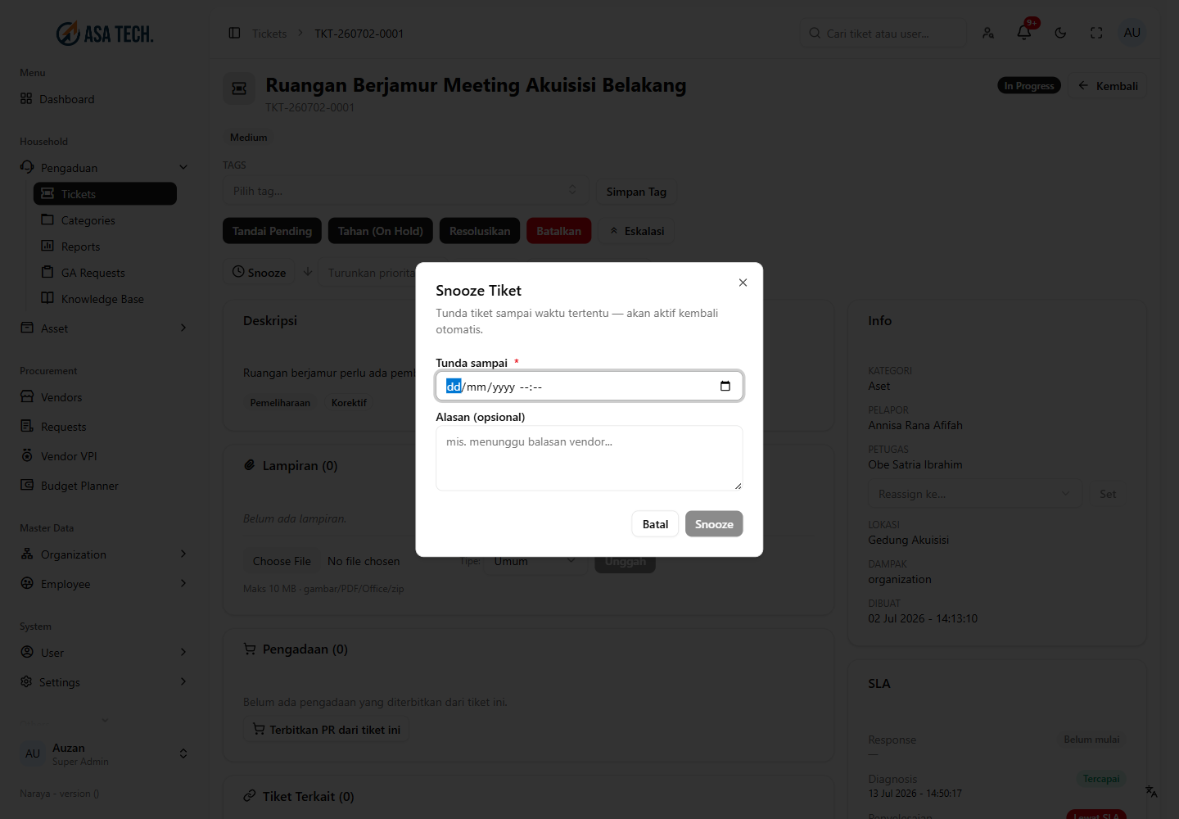This screenshot has width=1179, height=819.
Task: Toggle dark mode with the moon icon
Action: (x=1060, y=33)
